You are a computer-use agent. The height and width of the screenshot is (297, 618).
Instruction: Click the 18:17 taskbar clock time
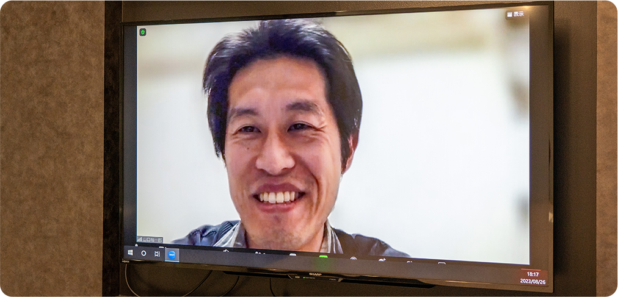click(x=533, y=274)
